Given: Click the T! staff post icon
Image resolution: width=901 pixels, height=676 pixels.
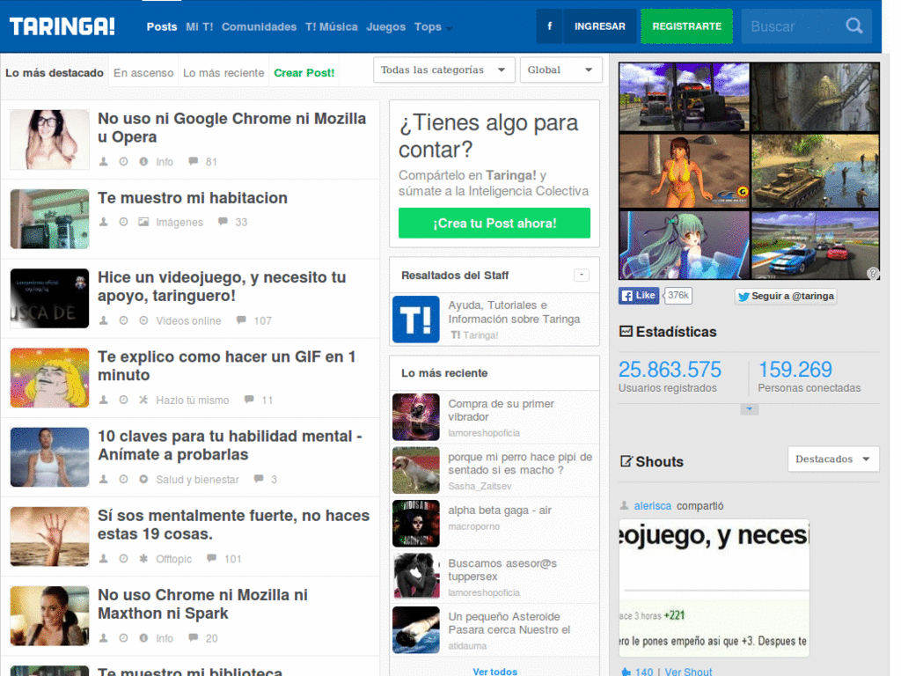Looking at the screenshot, I should 416,319.
